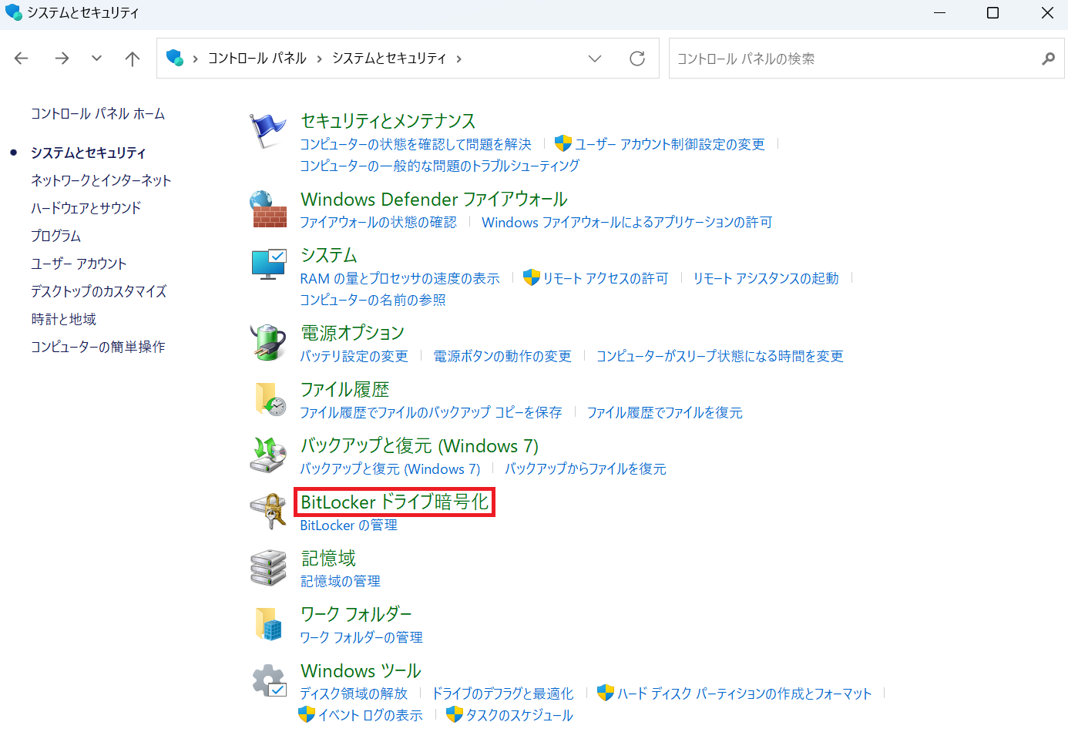Screen dimensions: 1068x732
Task: Click the ワーク フォルダー folder icon
Action: coord(269,623)
